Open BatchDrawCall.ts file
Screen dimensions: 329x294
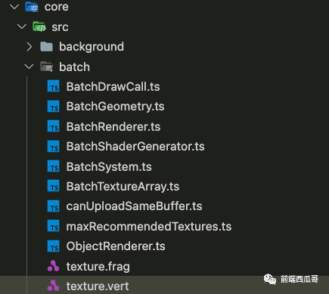113,87
